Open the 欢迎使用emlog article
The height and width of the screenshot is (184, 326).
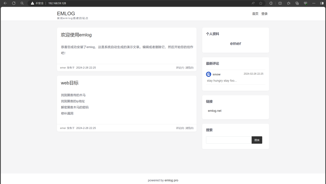[76, 35]
